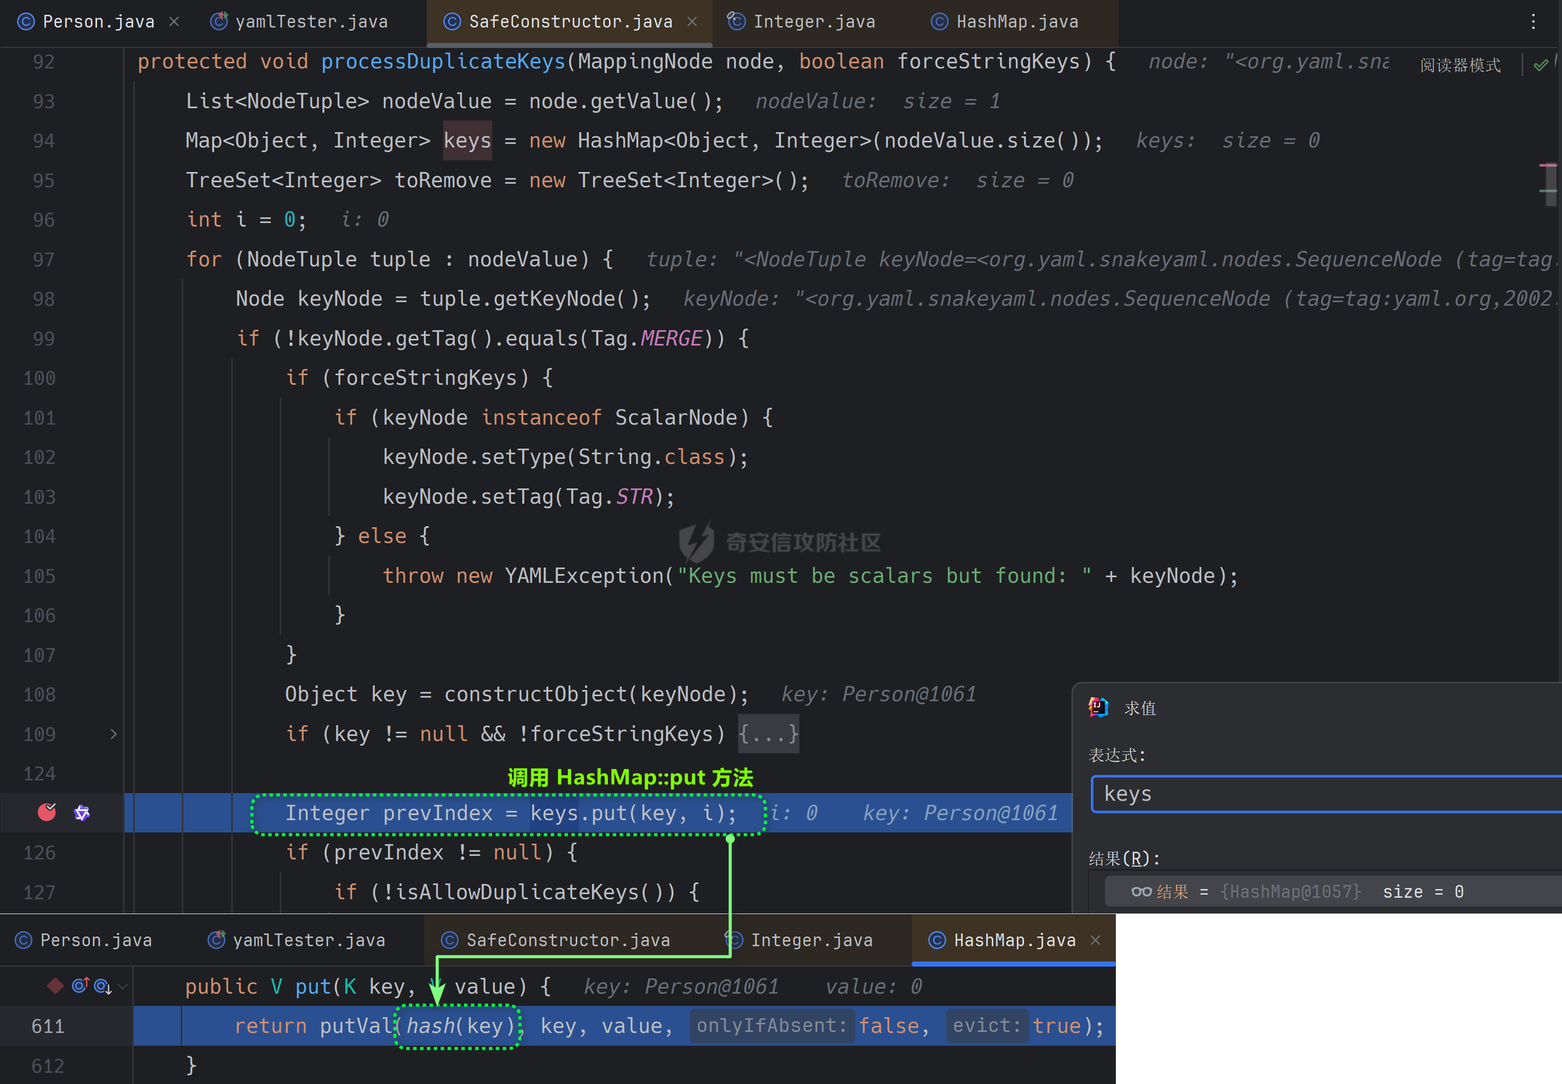Click the ScalarNode type on line 101
The height and width of the screenshot is (1084, 1562).
coord(676,417)
